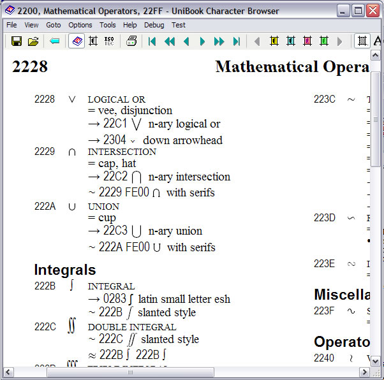The height and width of the screenshot is (380, 384).
Task: Jump to the last page arrow
Action: (x=237, y=41)
